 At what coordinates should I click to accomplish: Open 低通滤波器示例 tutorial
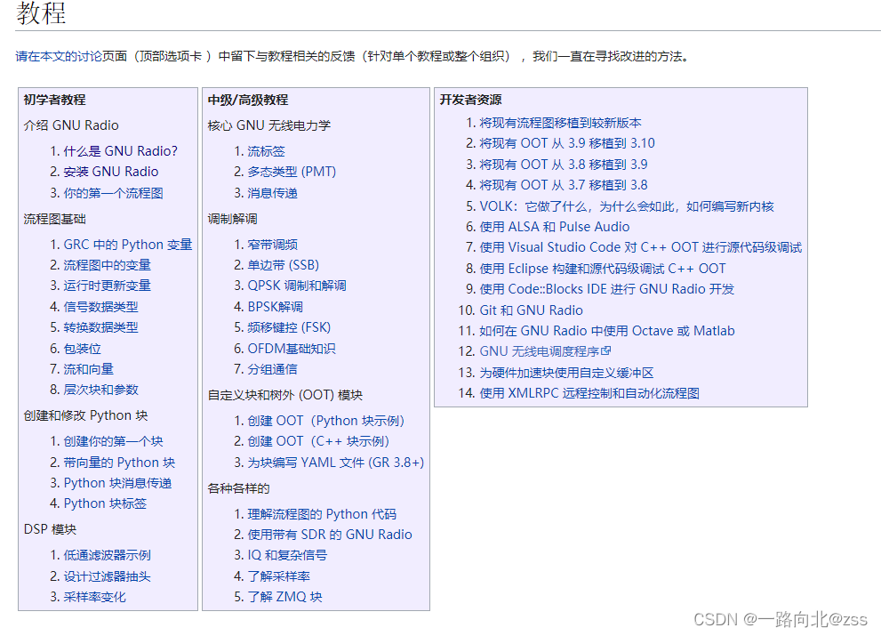pos(107,555)
